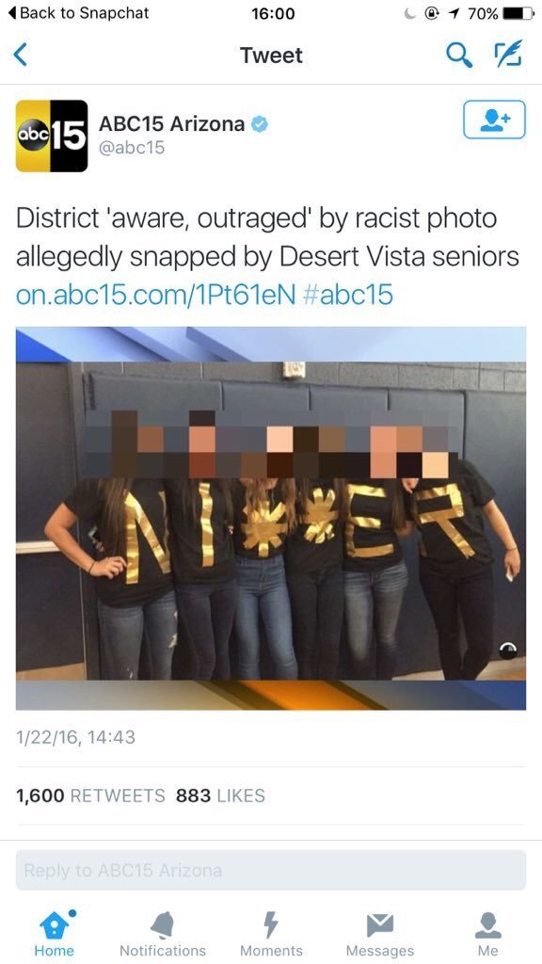Open Messages tab
Screen dimensions: 542x964
tap(380, 933)
